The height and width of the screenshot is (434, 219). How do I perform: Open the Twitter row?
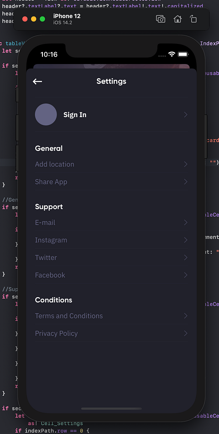tap(111, 257)
